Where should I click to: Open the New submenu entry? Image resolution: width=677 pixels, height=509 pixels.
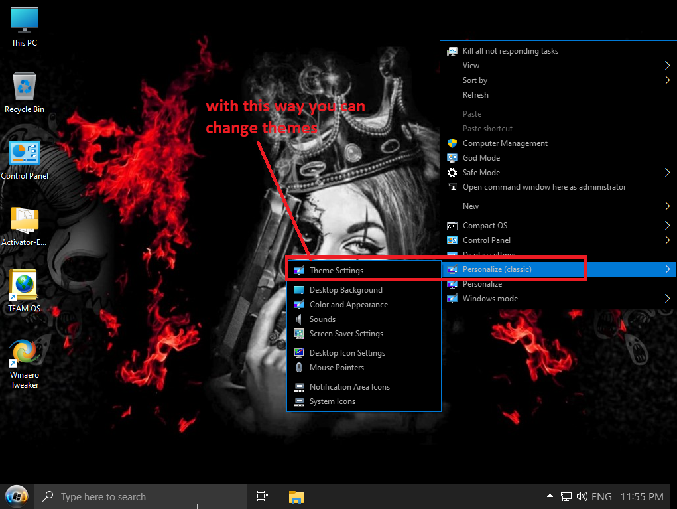coord(558,206)
